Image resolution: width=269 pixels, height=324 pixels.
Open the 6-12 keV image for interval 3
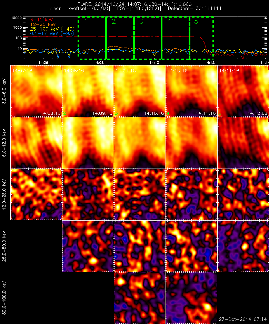pyautogui.click(x=140, y=143)
